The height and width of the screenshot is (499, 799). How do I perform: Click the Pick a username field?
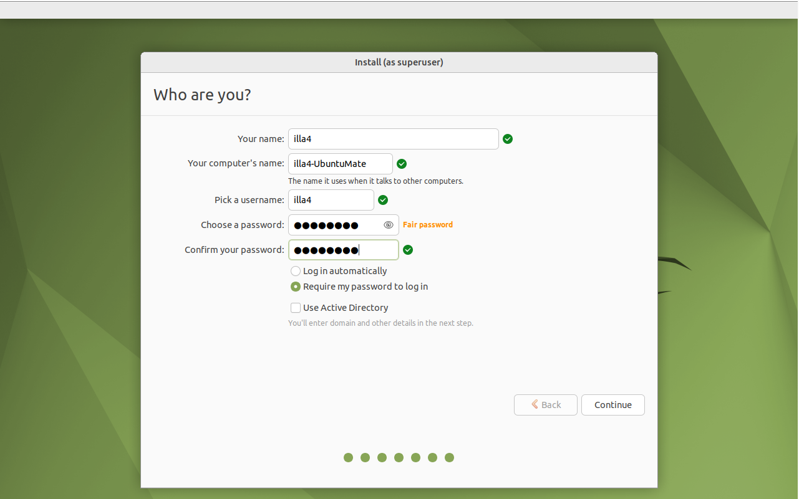click(331, 200)
